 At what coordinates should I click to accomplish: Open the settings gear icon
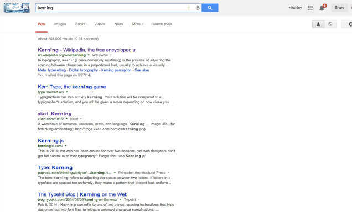click(349, 24)
